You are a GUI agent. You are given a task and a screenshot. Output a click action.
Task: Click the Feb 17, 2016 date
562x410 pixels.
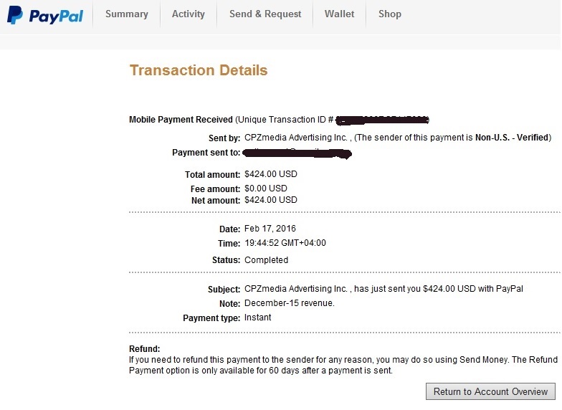[270, 229]
